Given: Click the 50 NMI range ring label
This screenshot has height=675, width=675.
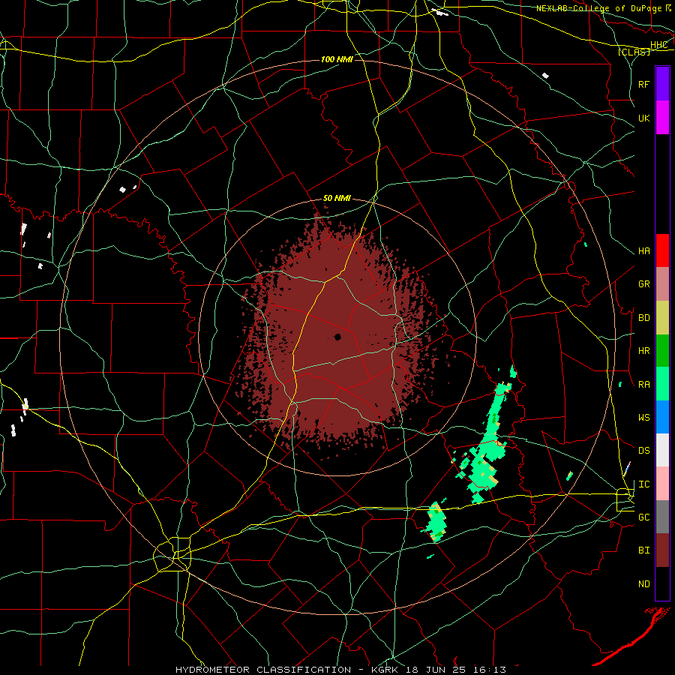Looking at the screenshot, I should (x=337, y=199).
